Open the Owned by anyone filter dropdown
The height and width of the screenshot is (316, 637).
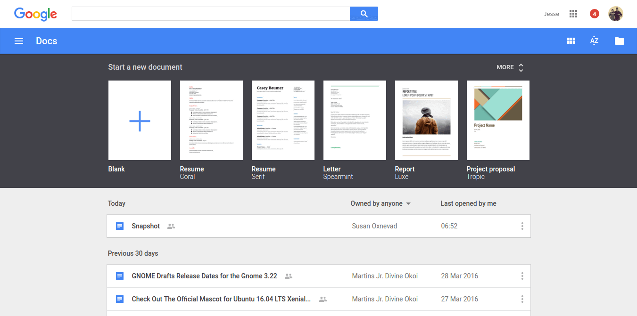point(380,203)
